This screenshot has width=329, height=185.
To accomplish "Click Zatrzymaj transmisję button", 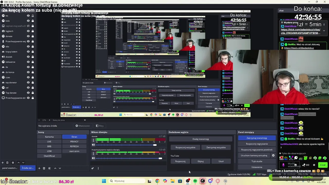I will point(257,138).
